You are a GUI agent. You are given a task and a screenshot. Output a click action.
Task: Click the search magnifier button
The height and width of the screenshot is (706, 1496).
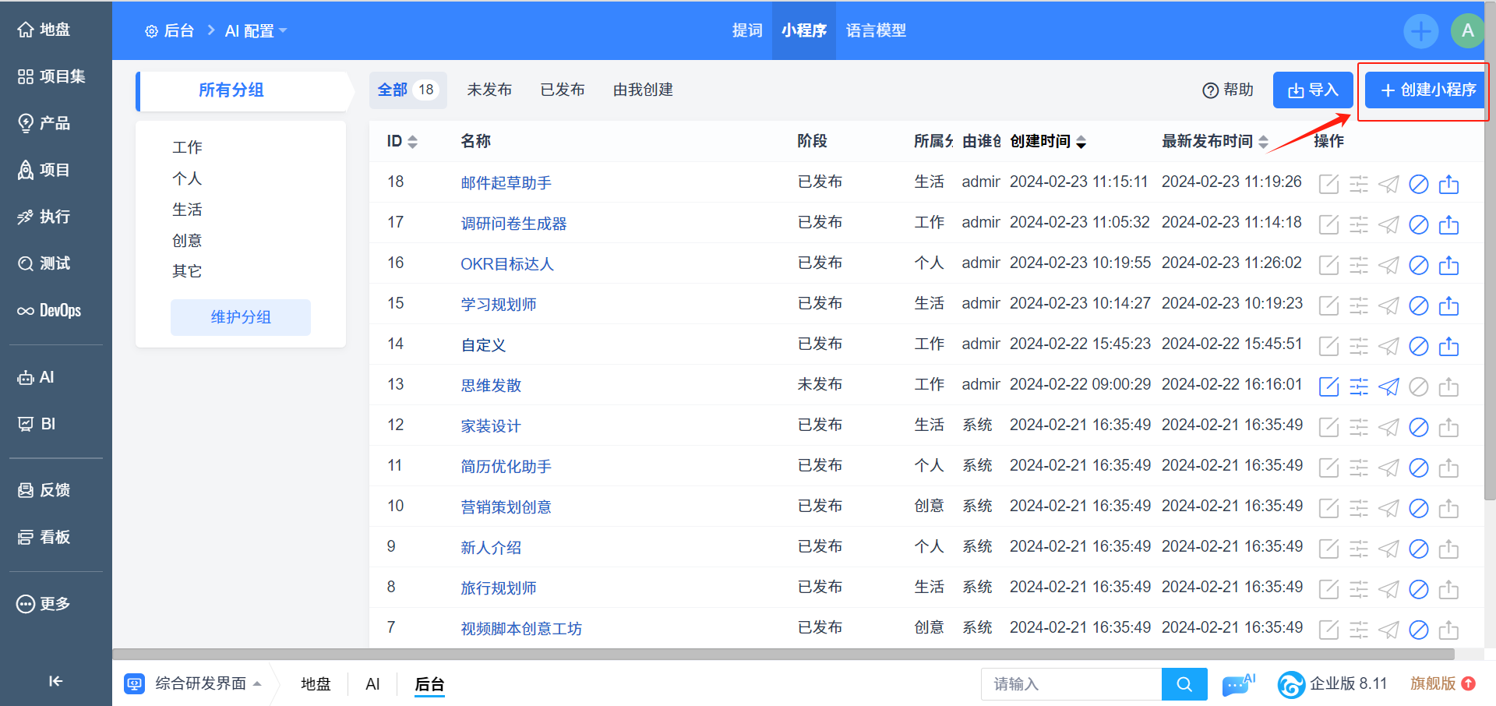pos(1184,684)
